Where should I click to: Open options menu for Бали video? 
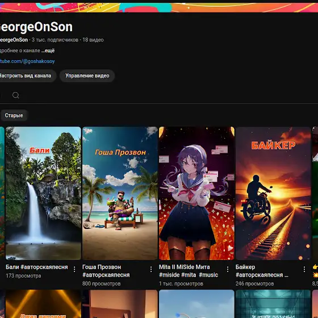click(74, 269)
